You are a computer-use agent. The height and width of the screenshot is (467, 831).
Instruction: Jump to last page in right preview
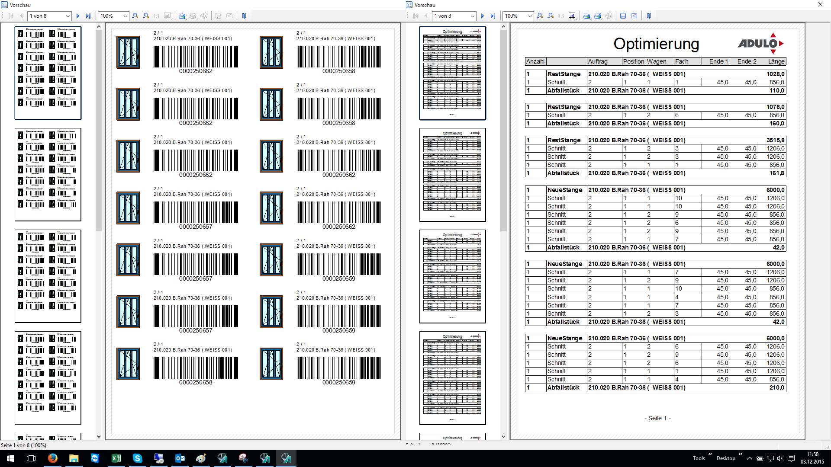point(493,16)
